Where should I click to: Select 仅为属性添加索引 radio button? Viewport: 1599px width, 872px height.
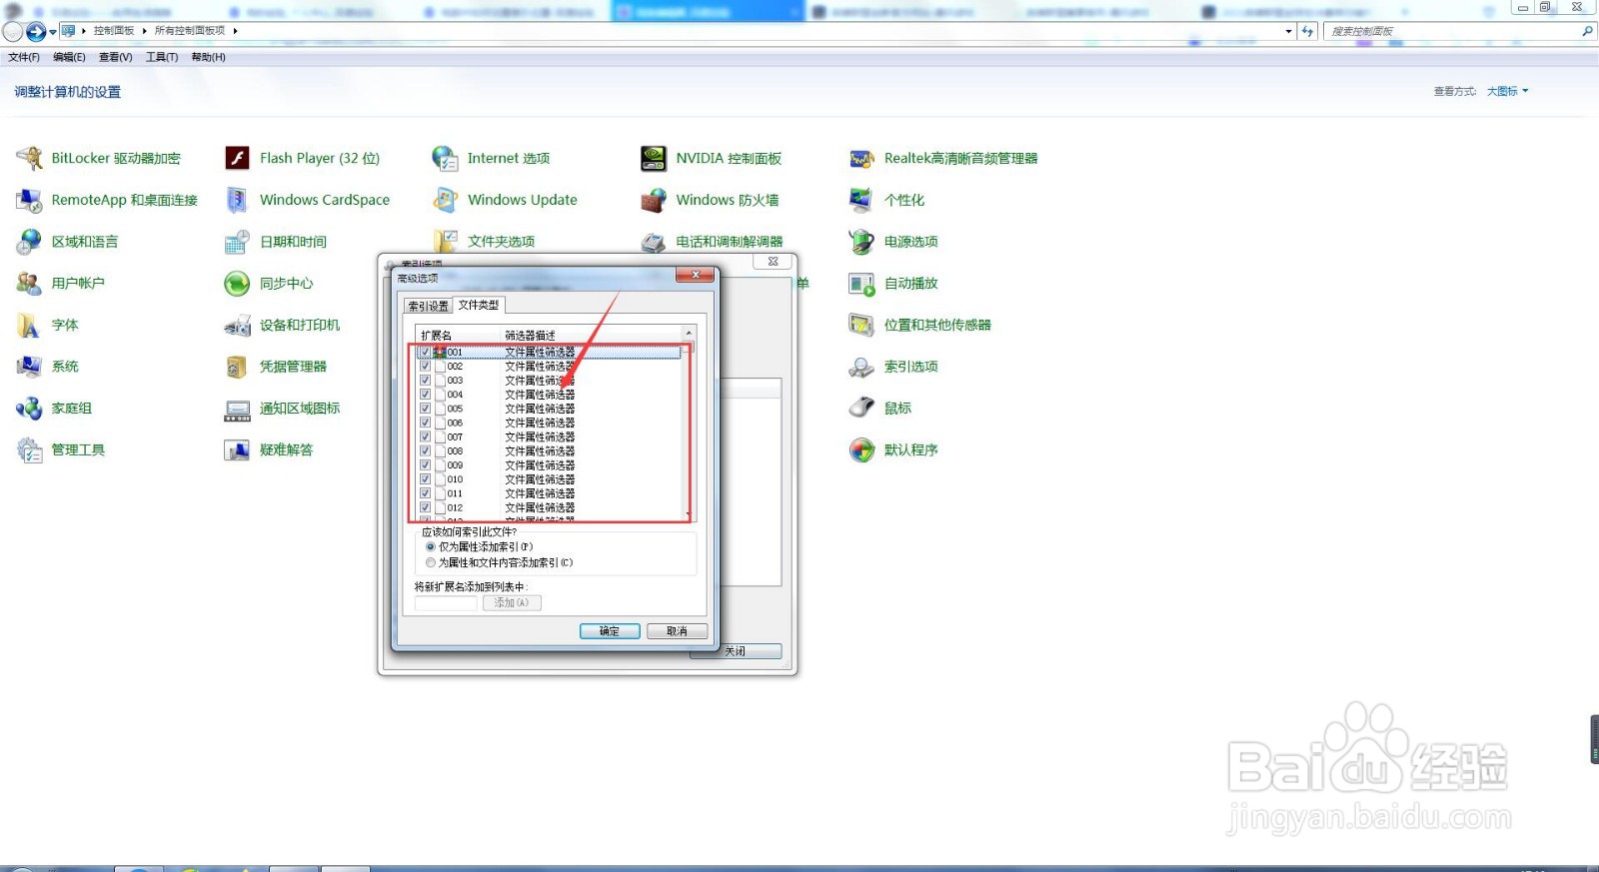(x=431, y=547)
